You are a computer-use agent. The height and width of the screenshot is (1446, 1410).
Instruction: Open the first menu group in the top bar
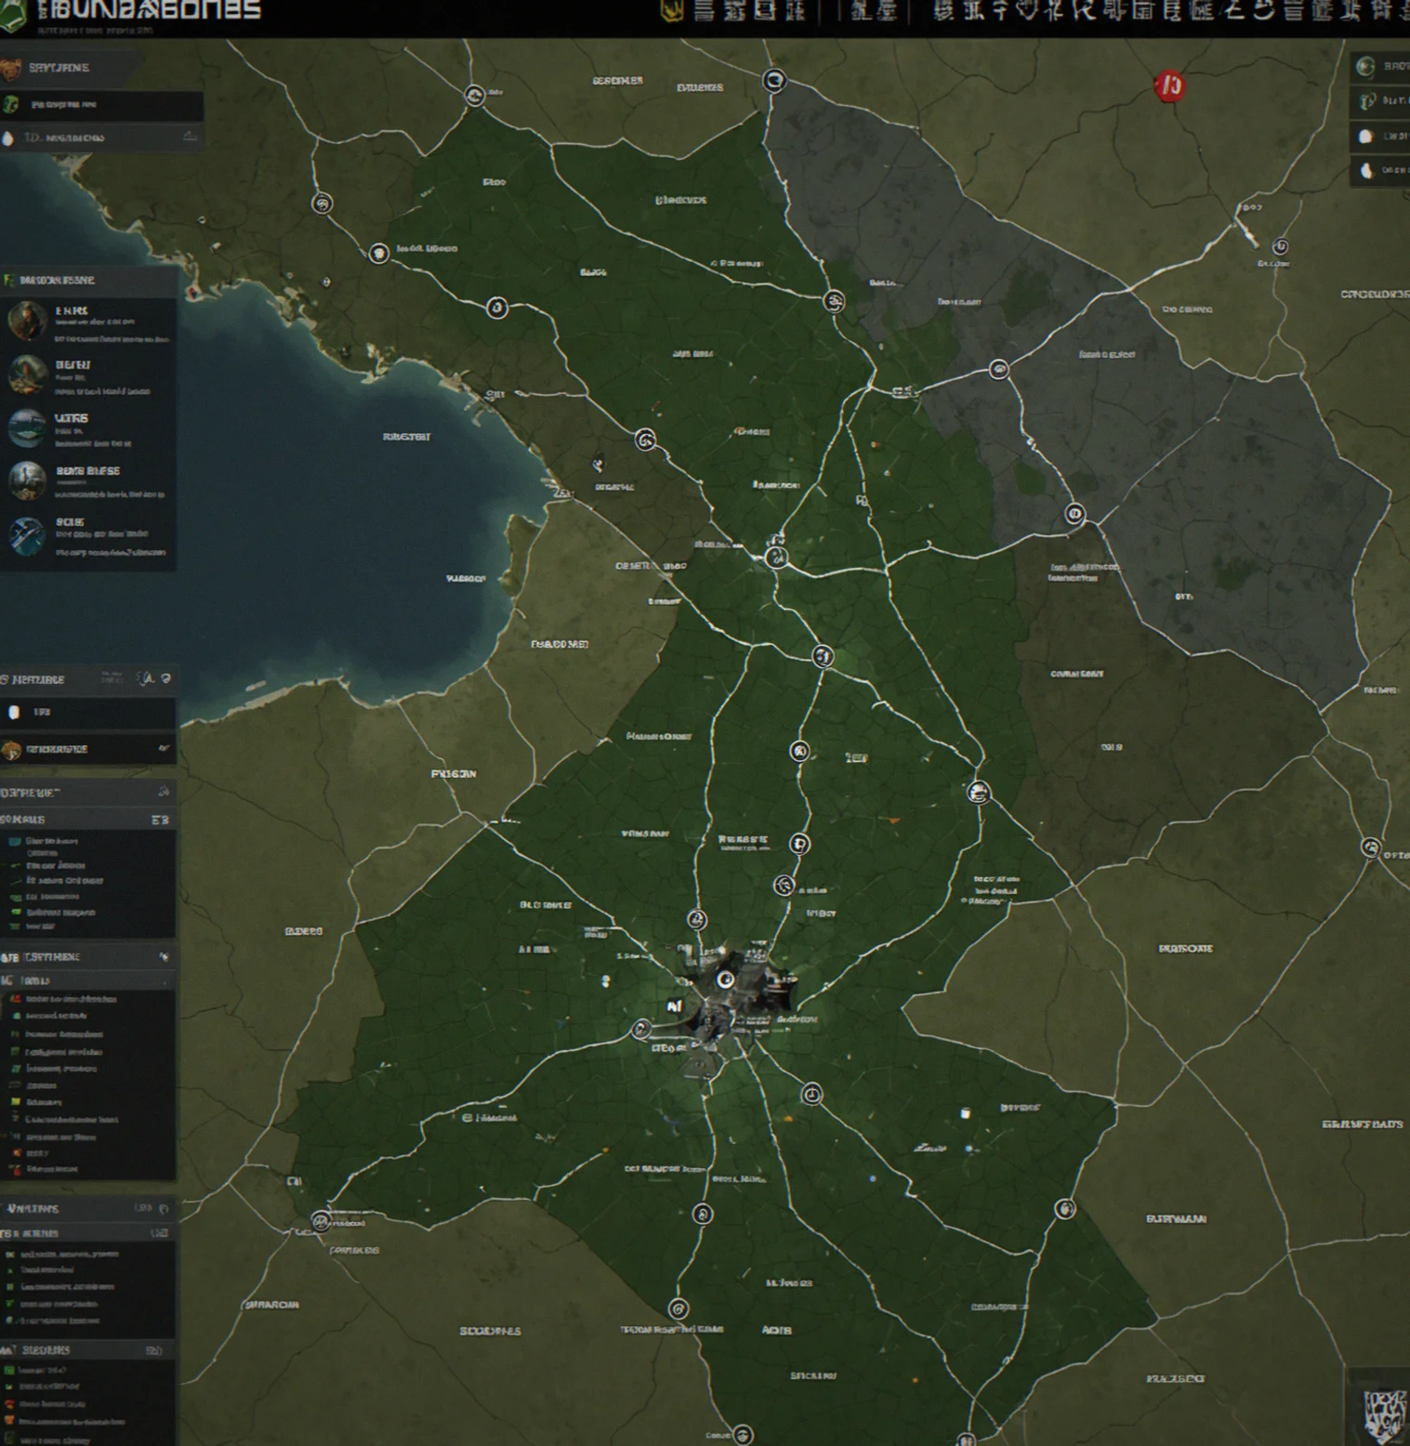click(x=750, y=12)
